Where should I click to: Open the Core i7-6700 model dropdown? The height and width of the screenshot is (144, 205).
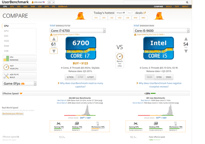[x=78, y=31]
